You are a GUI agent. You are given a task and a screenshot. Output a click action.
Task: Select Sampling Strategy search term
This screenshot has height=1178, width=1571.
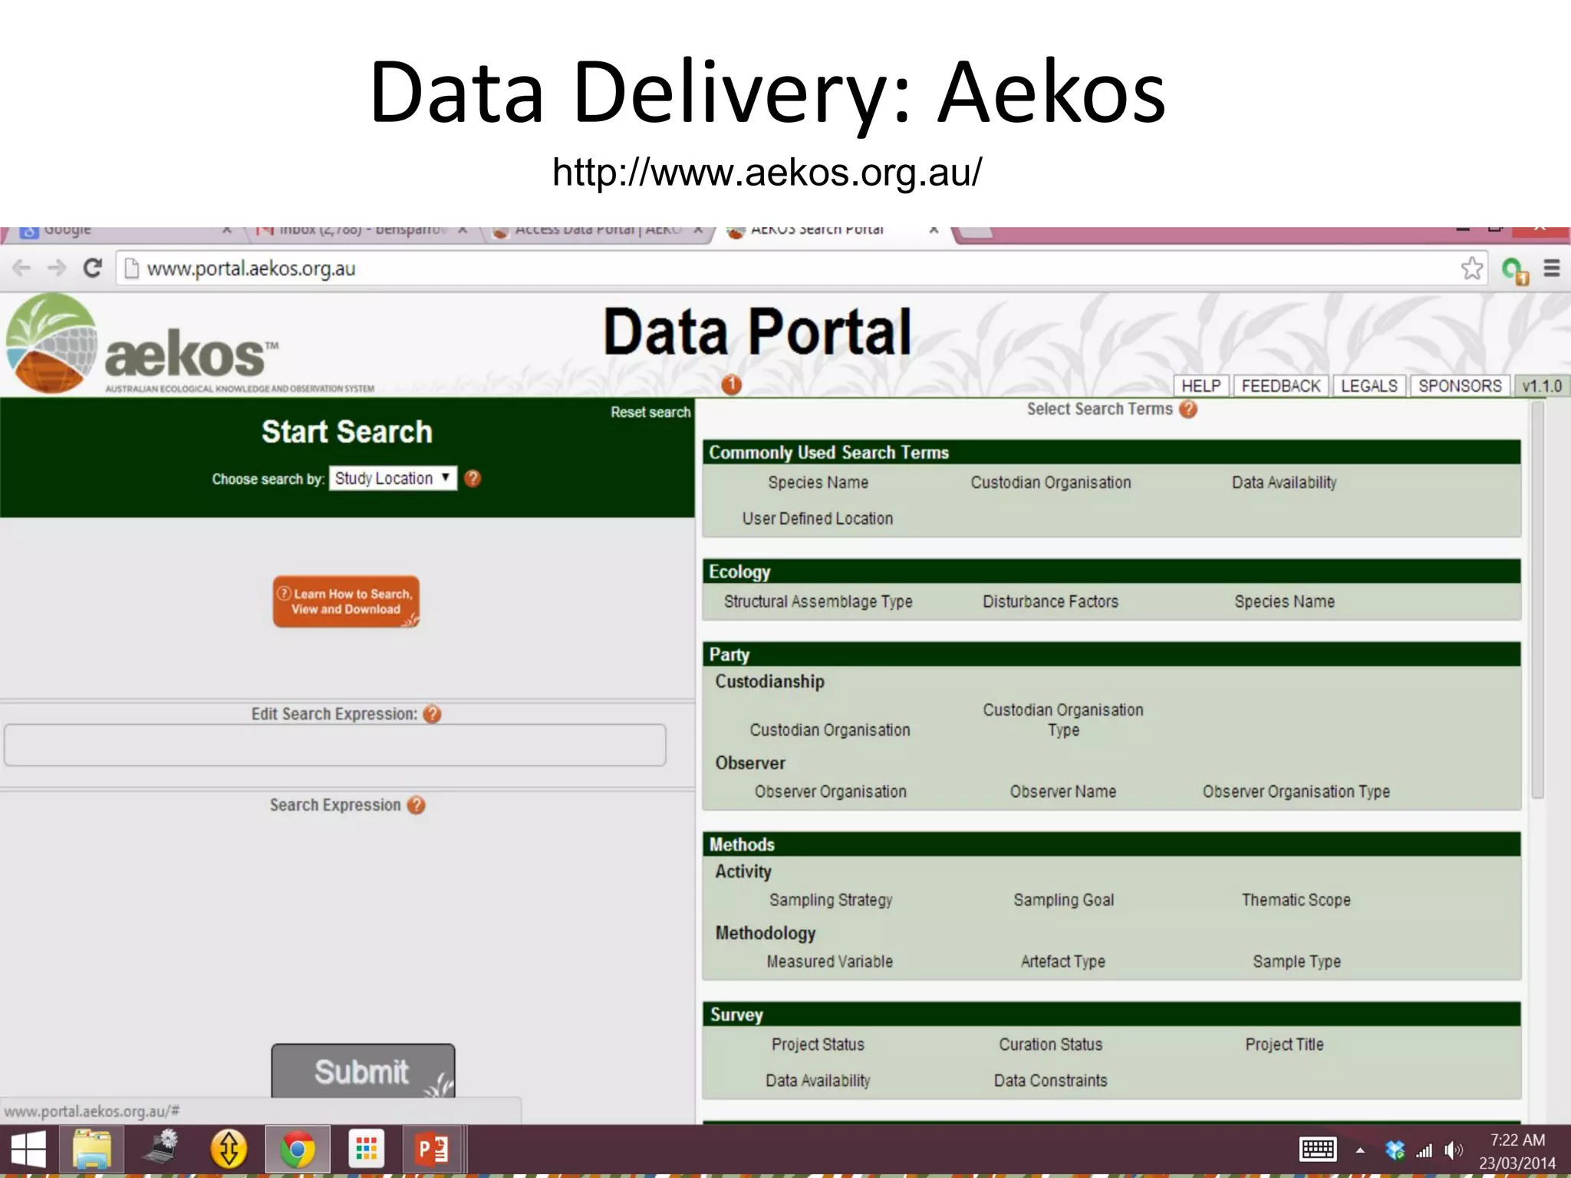pyautogui.click(x=831, y=900)
